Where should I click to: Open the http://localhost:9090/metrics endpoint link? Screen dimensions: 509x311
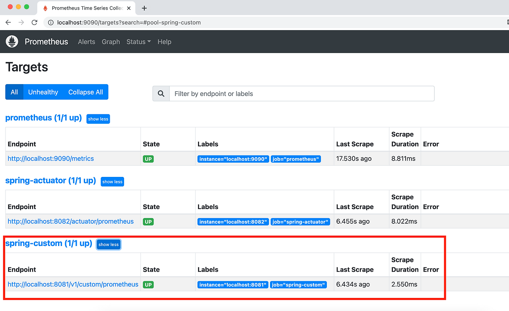click(x=51, y=159)
